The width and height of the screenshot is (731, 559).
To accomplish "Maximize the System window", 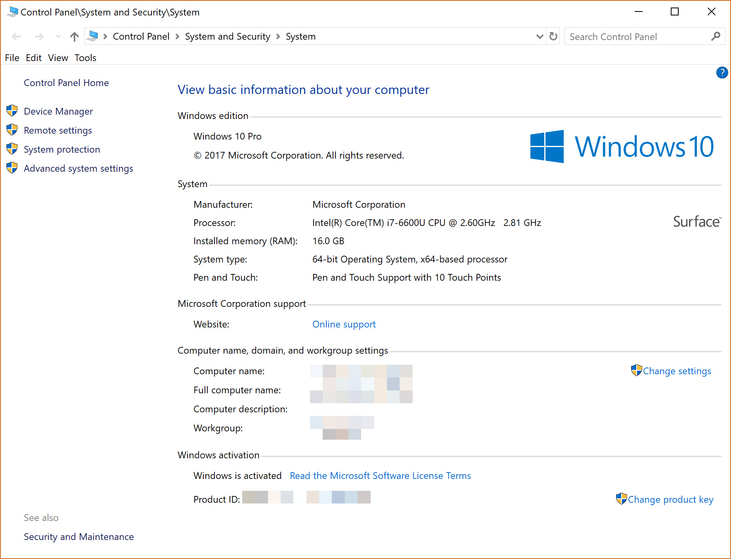I will 675,12.
